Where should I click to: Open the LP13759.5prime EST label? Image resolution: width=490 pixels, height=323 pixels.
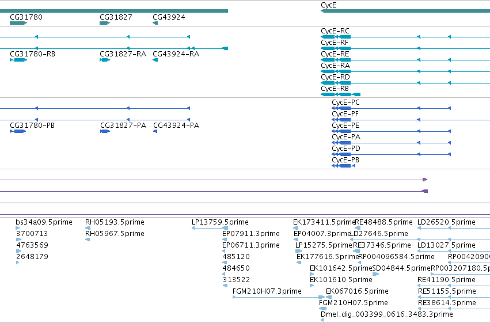220,222
